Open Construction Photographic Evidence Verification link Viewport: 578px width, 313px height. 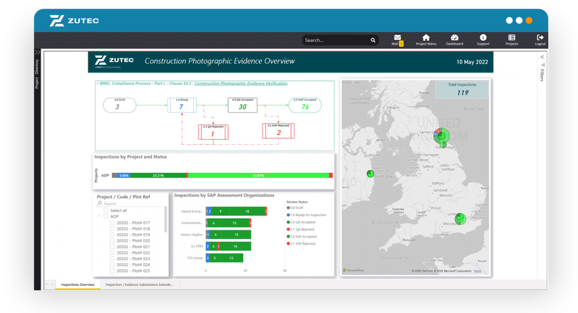coord(241,84)
